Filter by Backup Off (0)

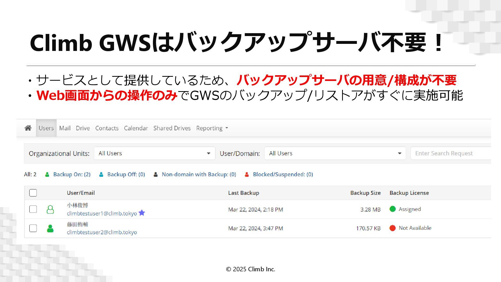pos(126,174)
